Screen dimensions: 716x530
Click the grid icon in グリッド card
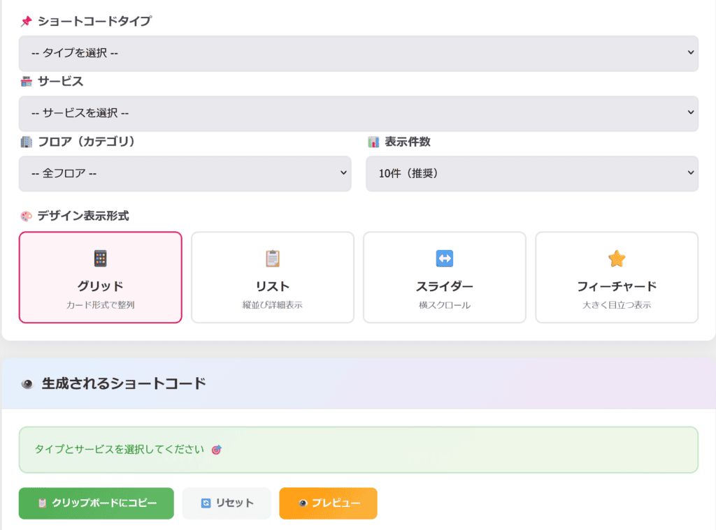[100, 259]
